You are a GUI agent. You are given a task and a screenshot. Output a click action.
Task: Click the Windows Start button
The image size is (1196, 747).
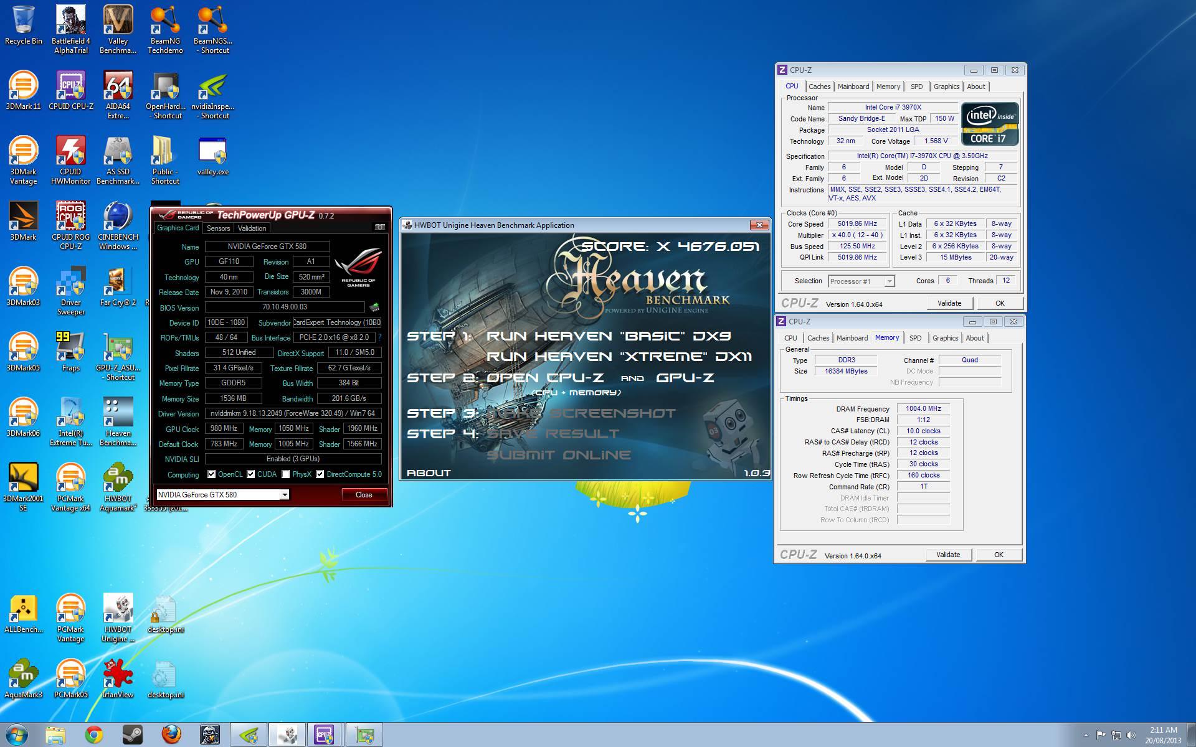click(x=17, y=735)
